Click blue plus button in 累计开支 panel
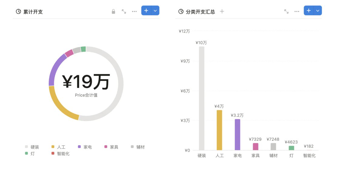 (x=146, y=11)
